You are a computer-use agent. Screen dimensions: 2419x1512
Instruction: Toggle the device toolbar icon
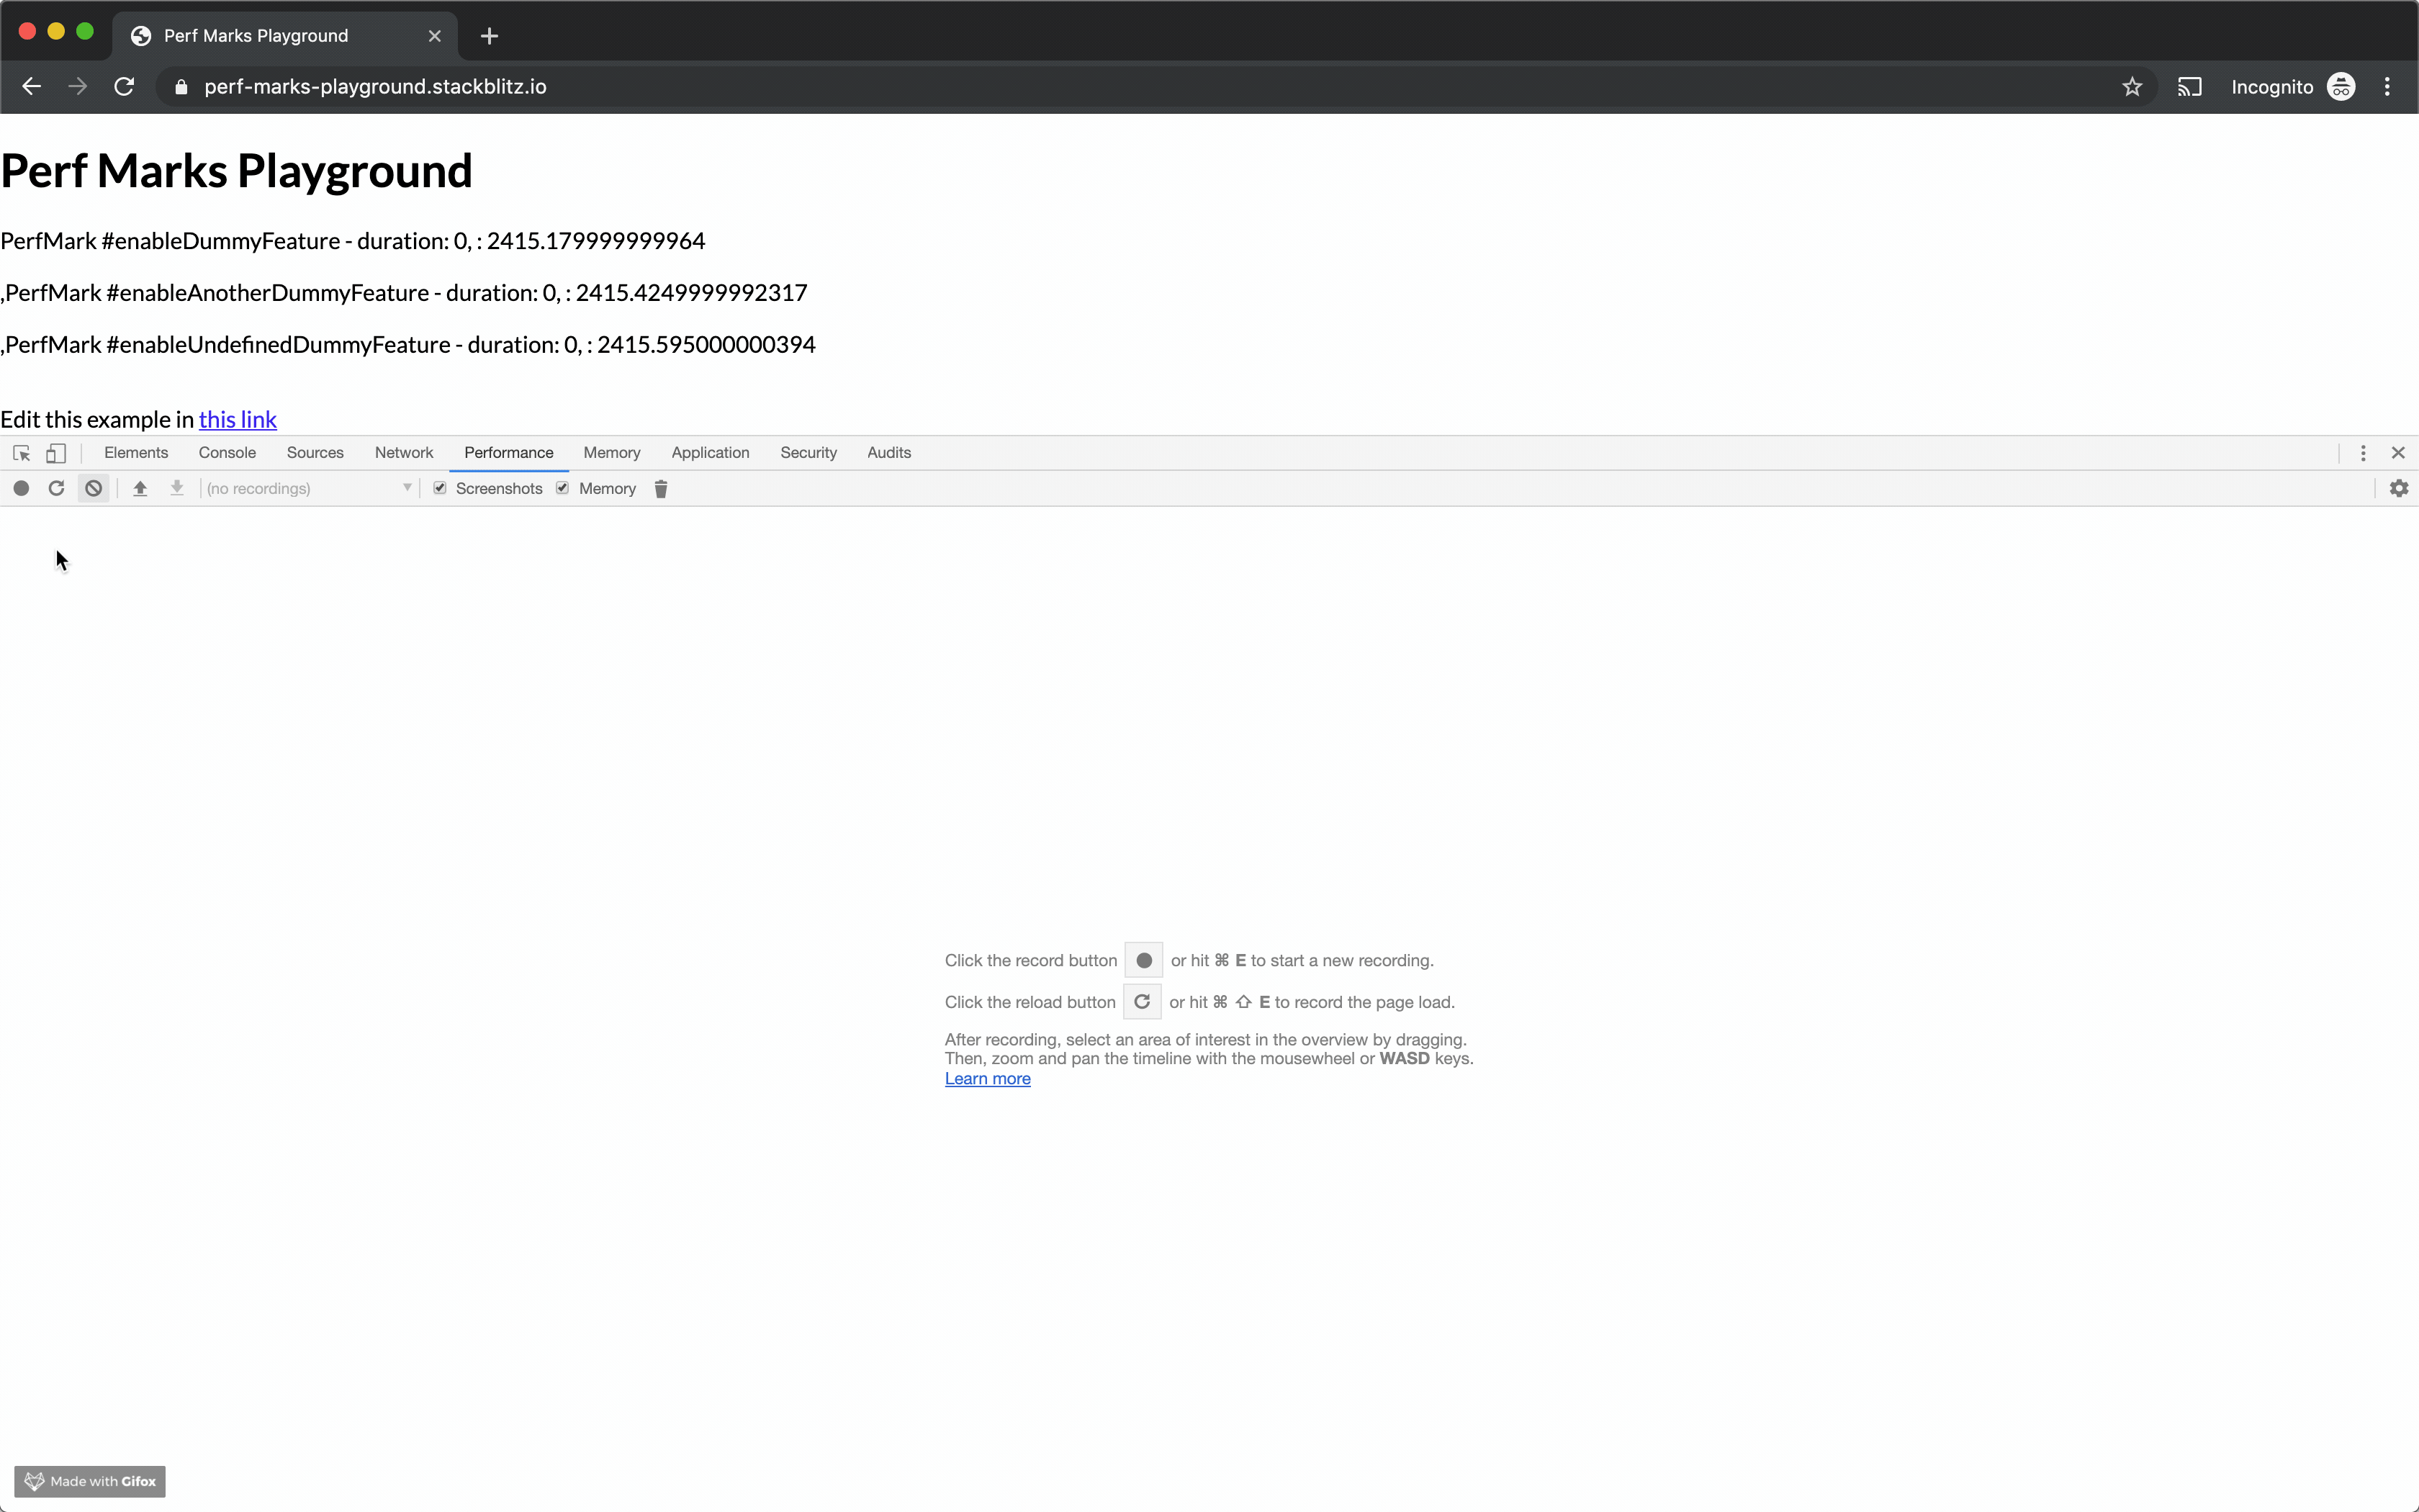tap(56, 453)
